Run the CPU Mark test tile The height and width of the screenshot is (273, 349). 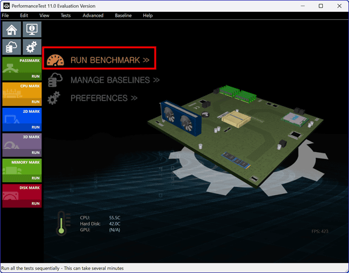(22, 94)
